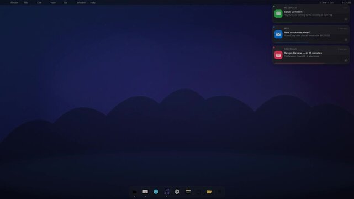Open the Help menu
Image resolution: width=354 pixels, height=199 pixels.
click(x=93, y=3)
